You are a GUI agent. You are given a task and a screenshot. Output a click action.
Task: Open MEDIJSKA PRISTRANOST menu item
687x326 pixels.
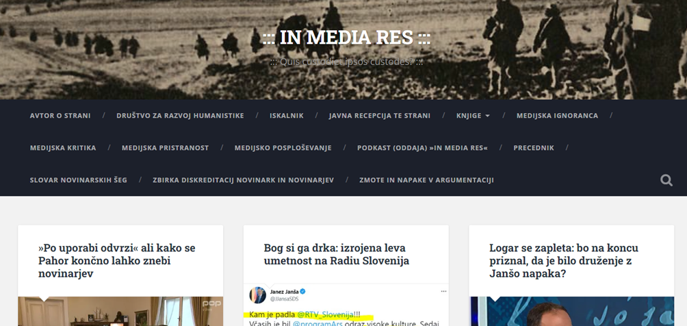(165, 148)
